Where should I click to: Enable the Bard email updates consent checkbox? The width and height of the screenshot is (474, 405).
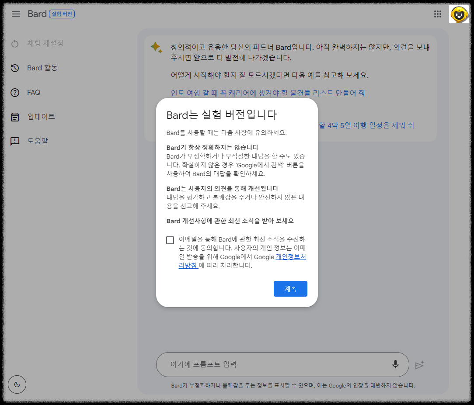pos(170,240)
